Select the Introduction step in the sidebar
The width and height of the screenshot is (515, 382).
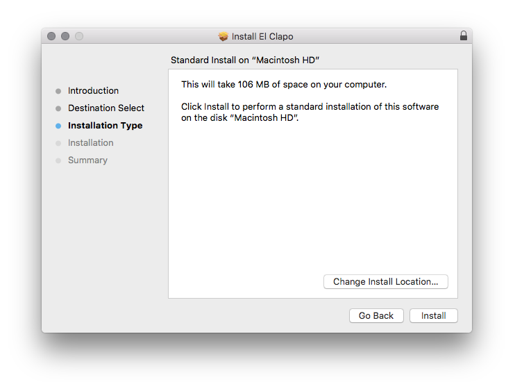(x=93, y=91)
